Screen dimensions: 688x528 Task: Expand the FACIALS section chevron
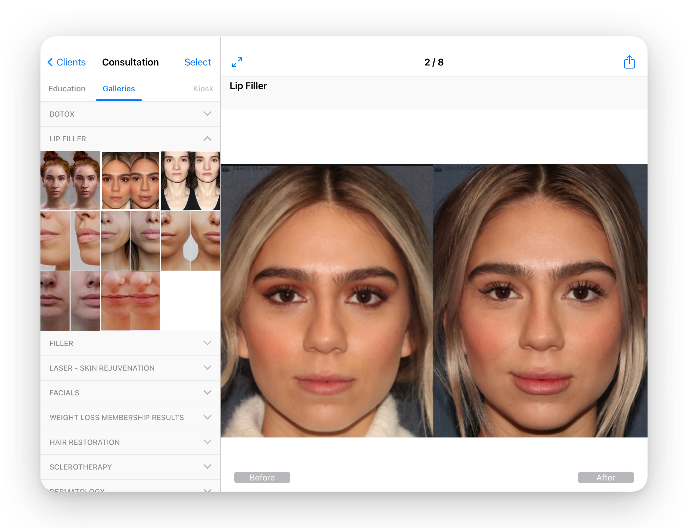pos(207,392)
